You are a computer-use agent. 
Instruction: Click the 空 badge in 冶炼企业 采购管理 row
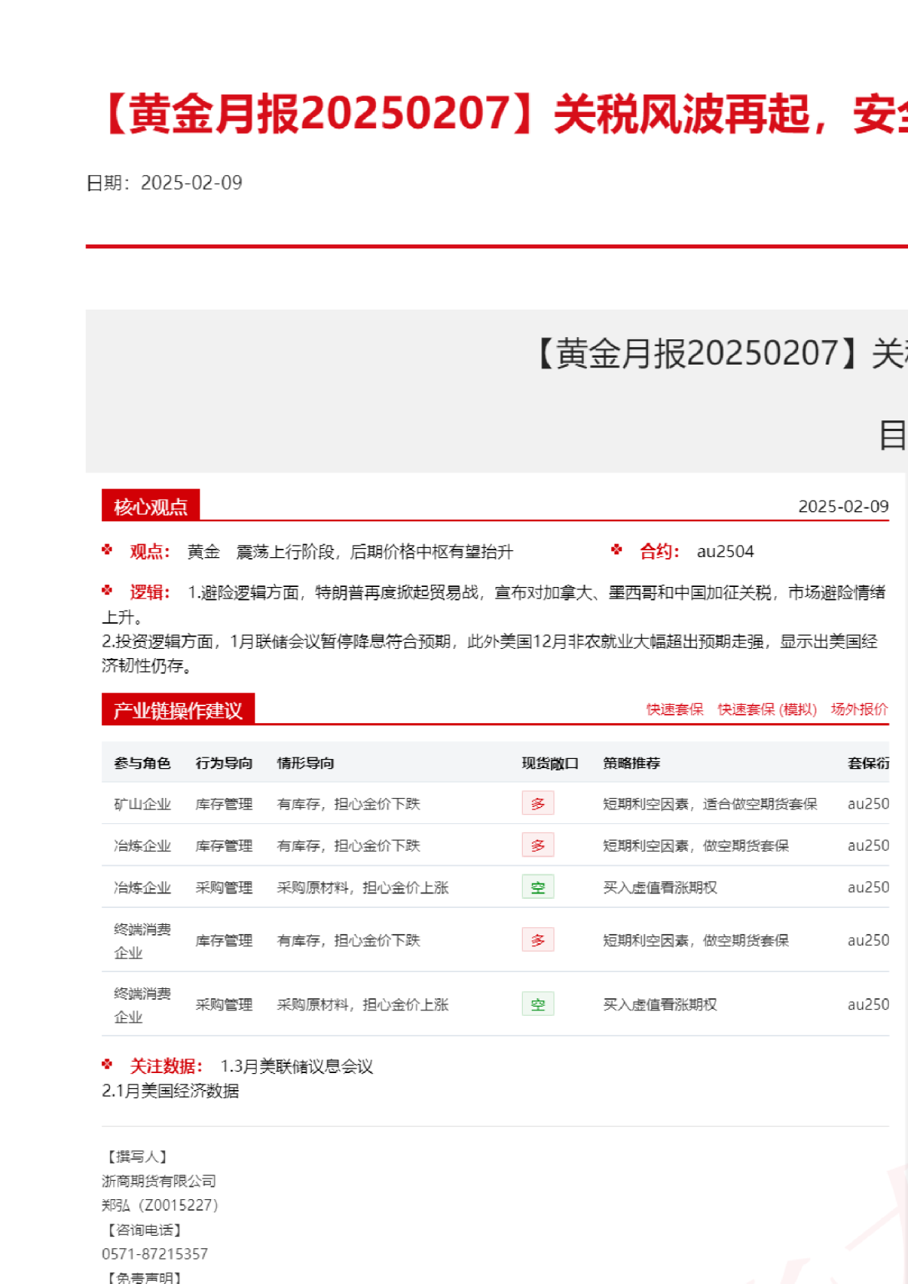[537, 887]
